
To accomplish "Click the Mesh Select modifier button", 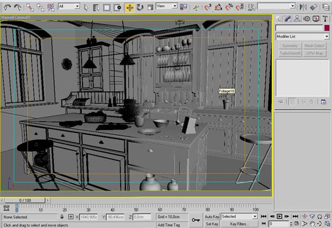I will click(x=314, y=46).
